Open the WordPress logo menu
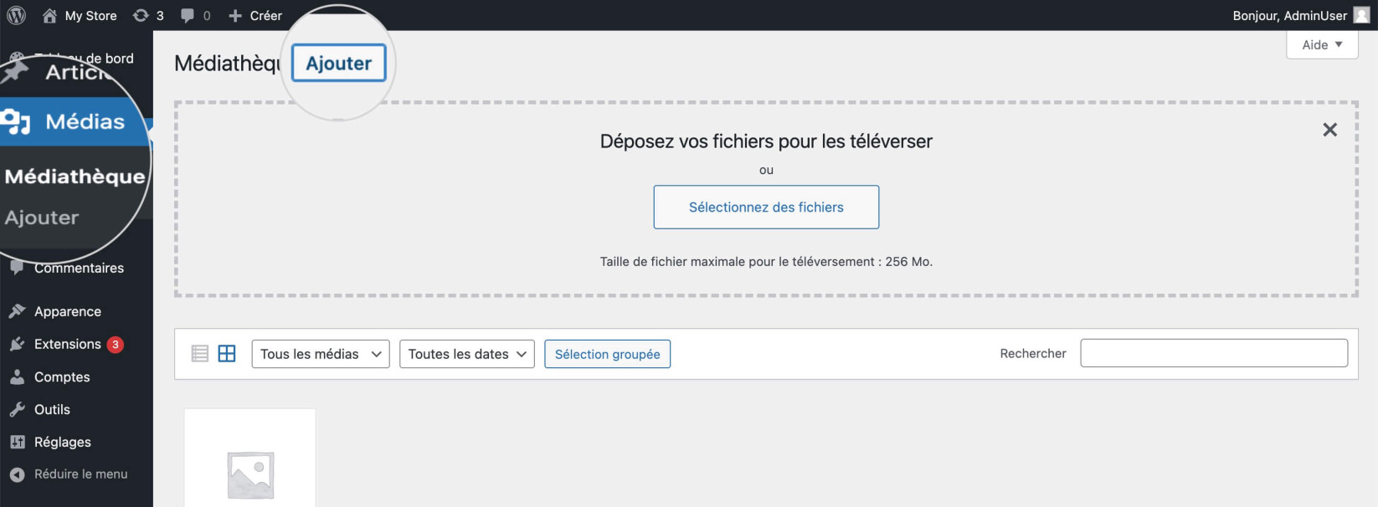1378x507 pixels. point(16,15)
